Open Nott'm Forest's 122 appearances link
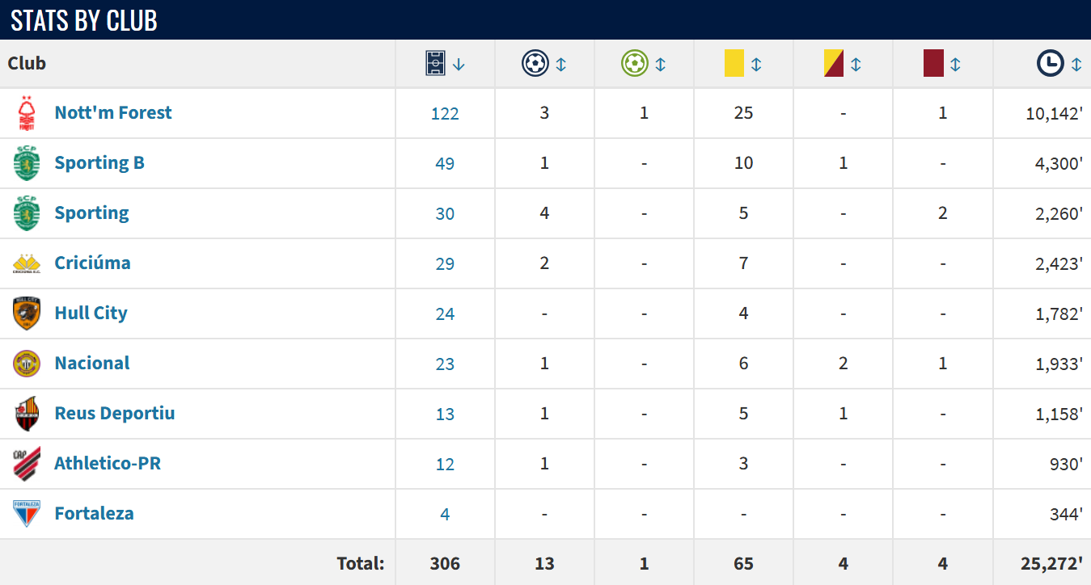Viewport: 1091px width, 585px height. click(445, 114)
